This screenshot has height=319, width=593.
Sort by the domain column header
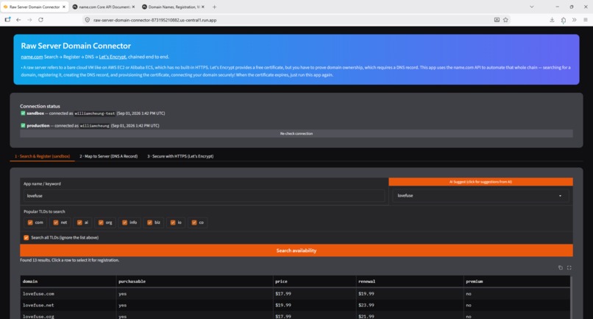point(68,281)
